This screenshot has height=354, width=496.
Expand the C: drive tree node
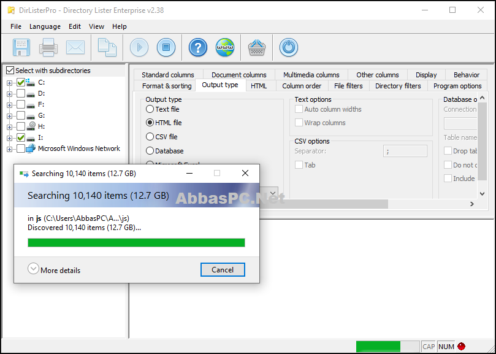coord(9,83)
